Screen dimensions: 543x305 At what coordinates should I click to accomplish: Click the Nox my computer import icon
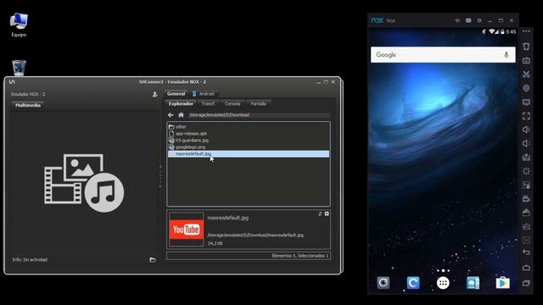(526, 102)
